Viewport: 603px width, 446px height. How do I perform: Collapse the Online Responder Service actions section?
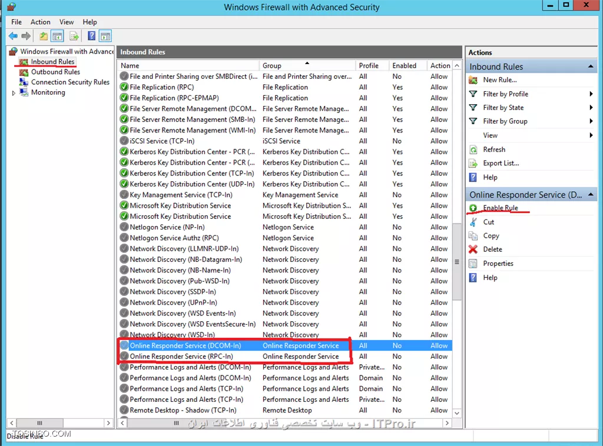coord(590,195)
